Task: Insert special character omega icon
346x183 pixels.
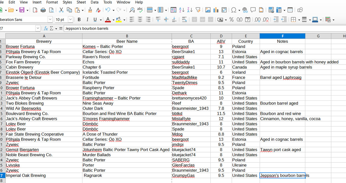Action: (x=234, y=10)
